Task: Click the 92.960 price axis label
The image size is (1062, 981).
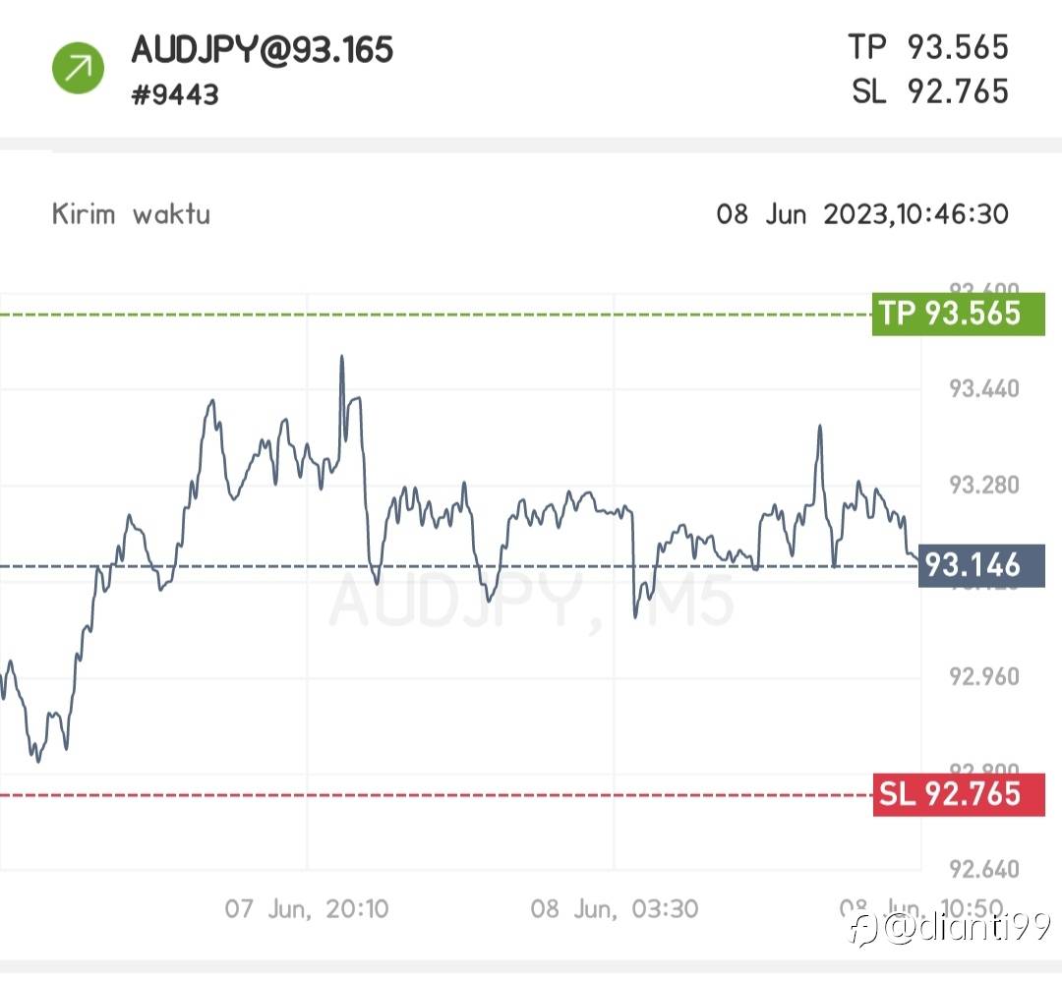Action: (x=983, y=677)
